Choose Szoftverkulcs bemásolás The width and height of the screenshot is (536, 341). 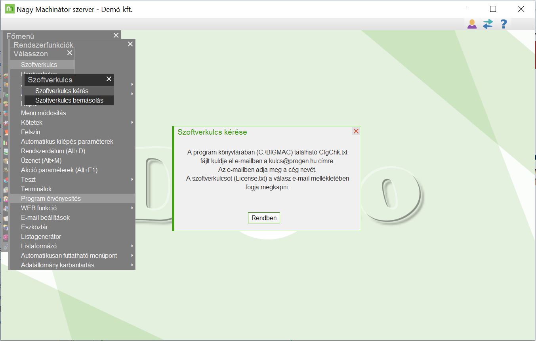[69, 100]
